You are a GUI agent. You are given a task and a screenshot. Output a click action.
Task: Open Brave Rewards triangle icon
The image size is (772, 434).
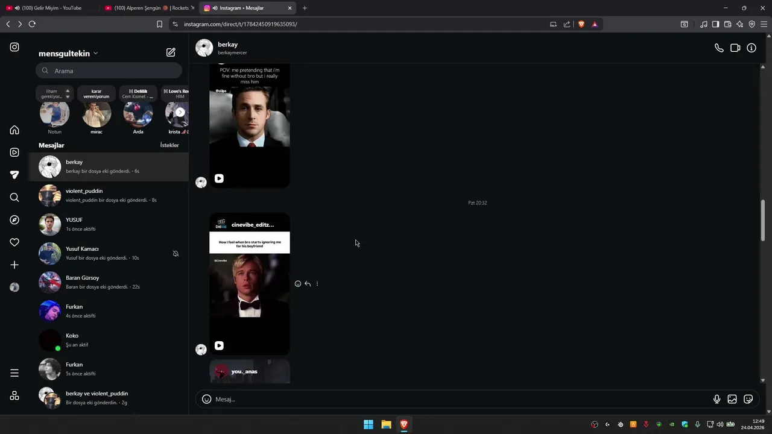click(595, 24)
